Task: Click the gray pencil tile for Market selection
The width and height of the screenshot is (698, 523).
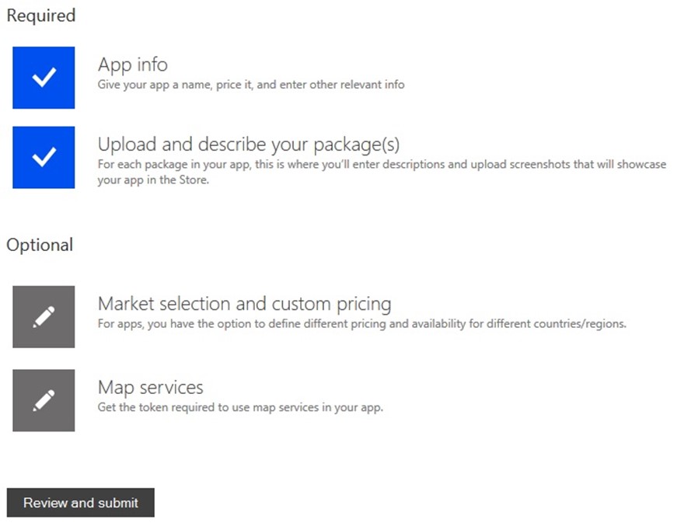Action: (44, 316)
